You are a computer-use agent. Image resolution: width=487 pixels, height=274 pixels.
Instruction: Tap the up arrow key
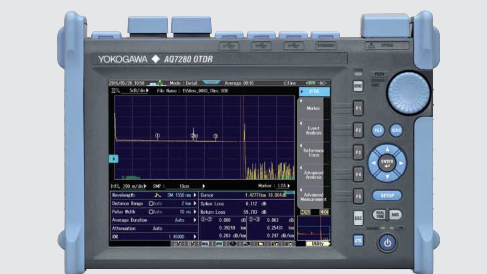click(x=387, y=149)
